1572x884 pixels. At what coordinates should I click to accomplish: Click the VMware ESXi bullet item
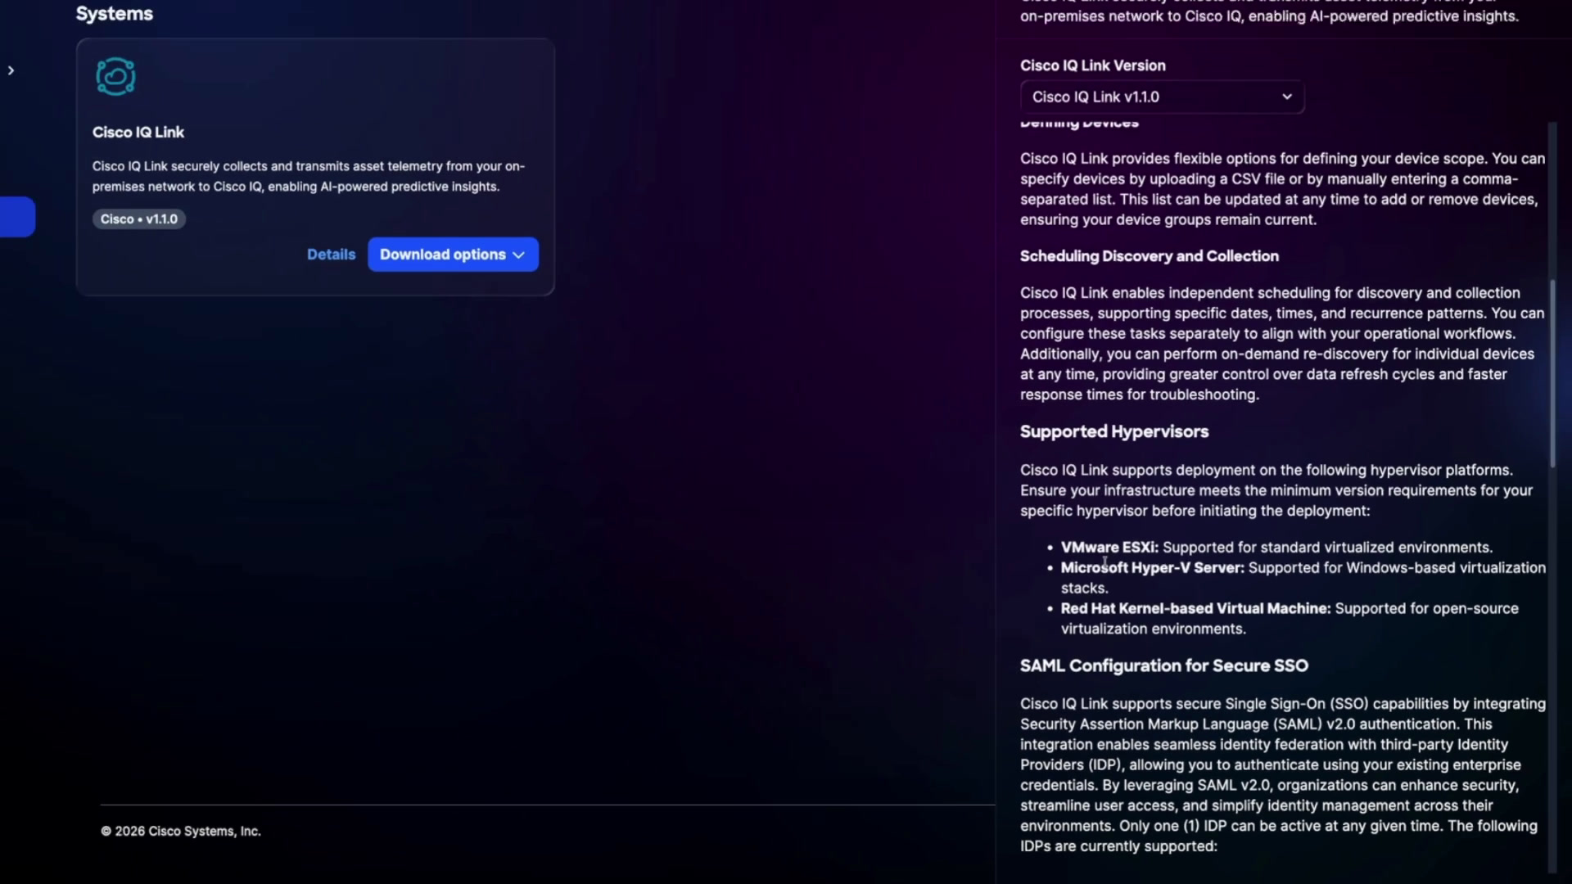point(1276,548)
